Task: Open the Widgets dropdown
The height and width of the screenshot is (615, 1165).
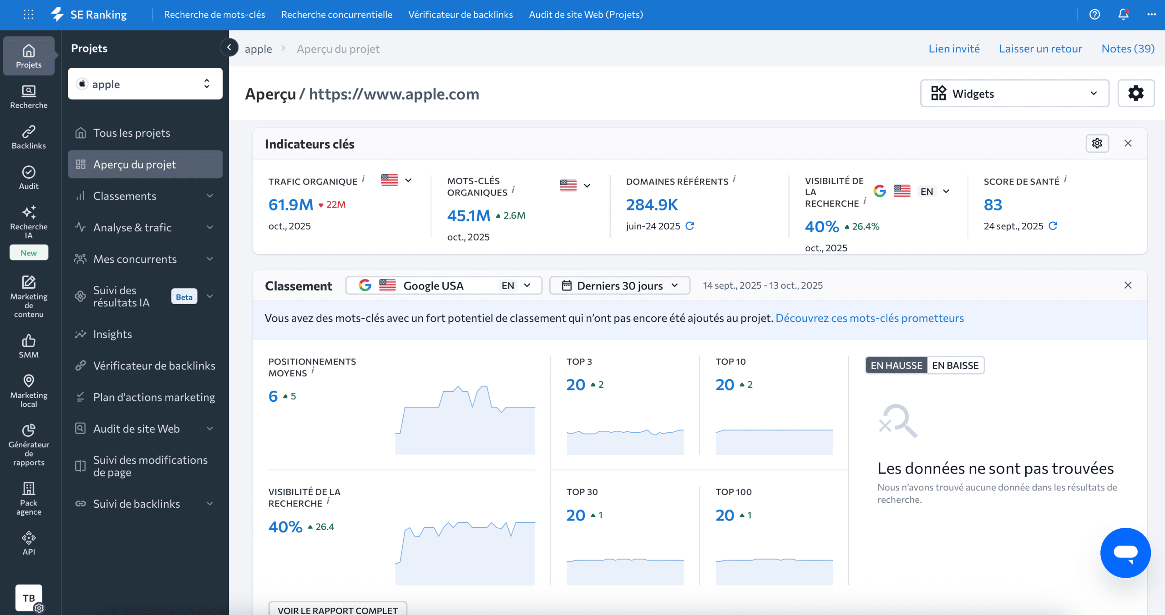Action: 1014,94
